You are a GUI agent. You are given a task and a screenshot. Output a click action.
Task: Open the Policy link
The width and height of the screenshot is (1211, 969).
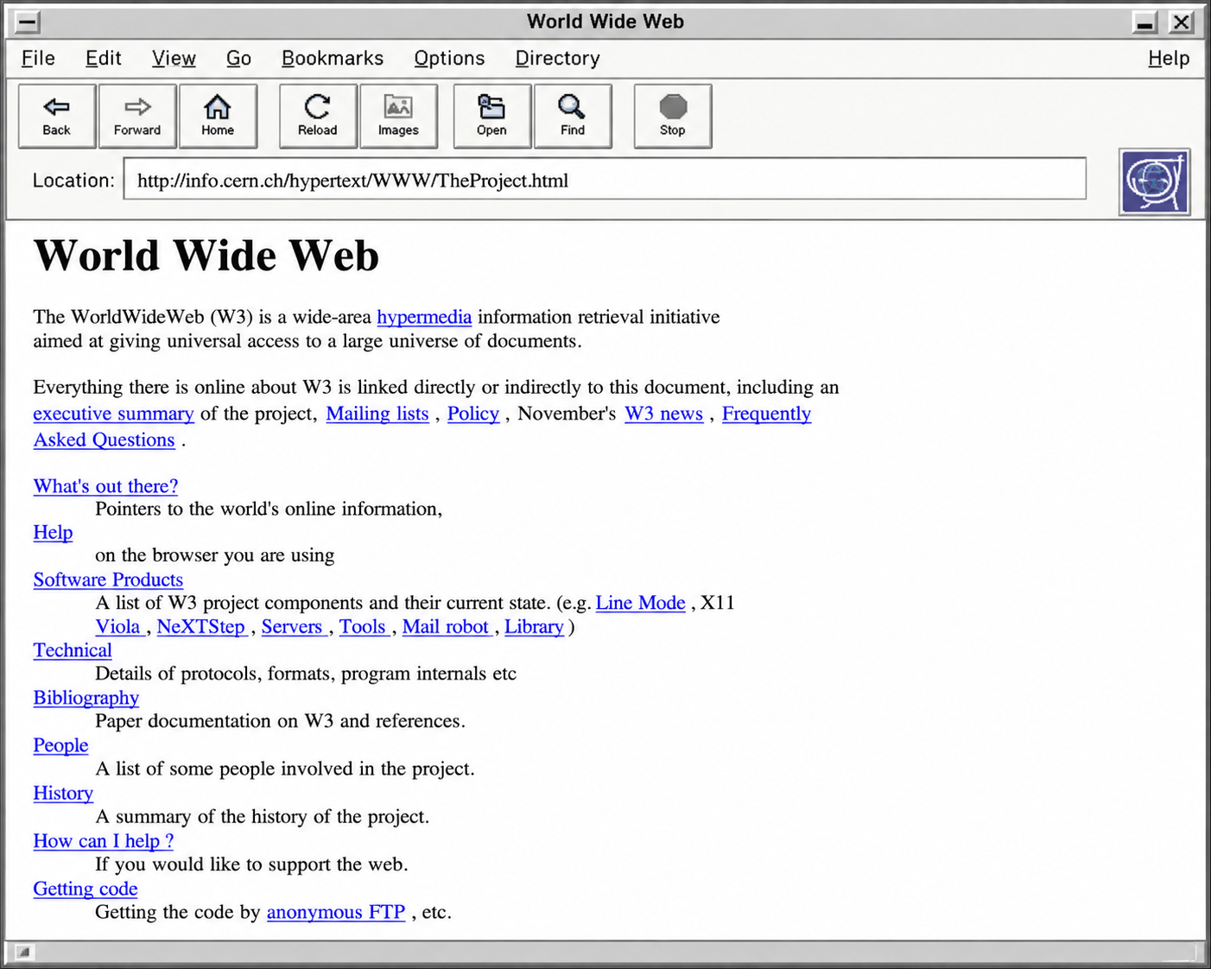coord(473,414)
